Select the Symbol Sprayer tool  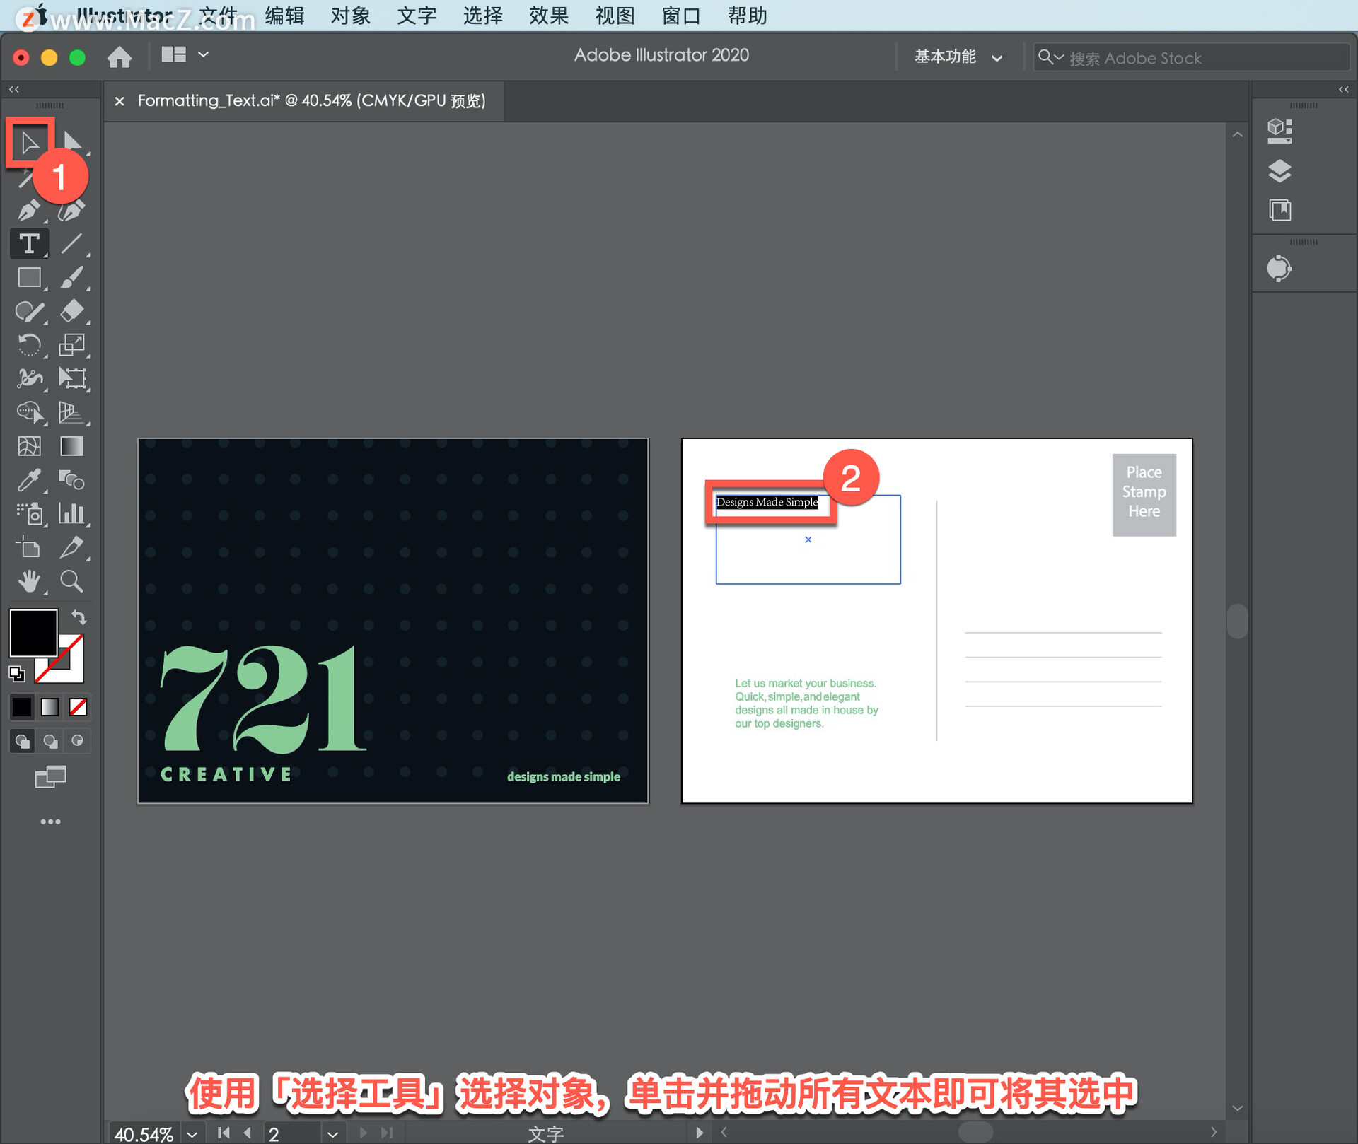pyautogui.click(x=29, y=514)
